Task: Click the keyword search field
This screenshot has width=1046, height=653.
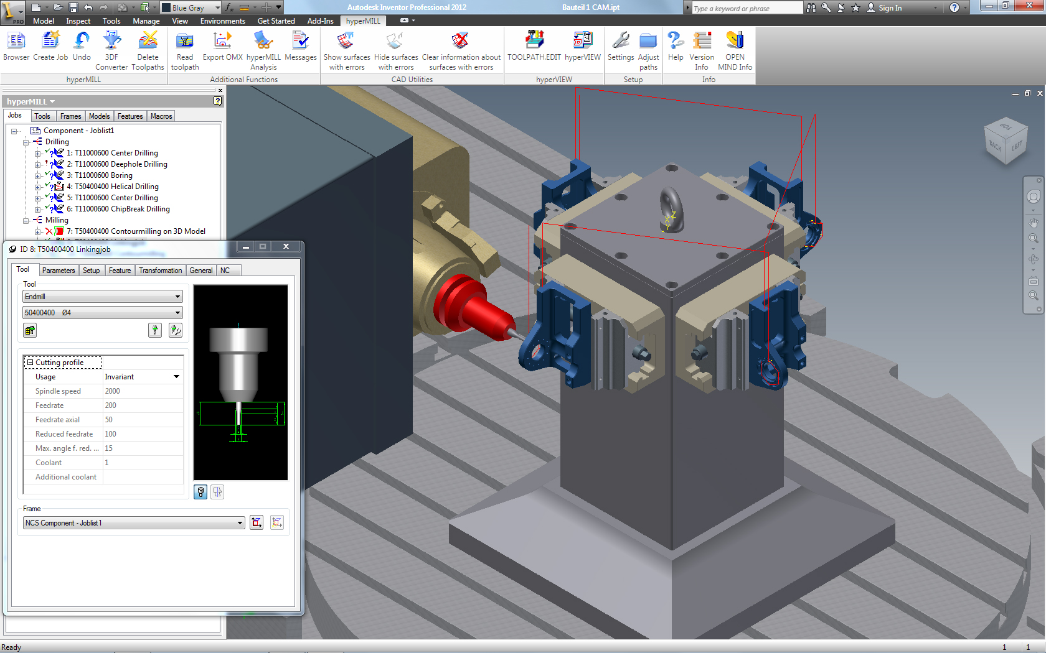Action: click(746, 8)
